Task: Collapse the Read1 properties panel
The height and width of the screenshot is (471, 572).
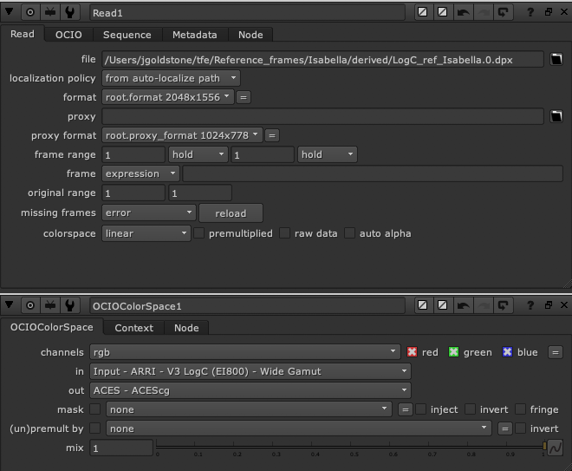Action: (x=10, y=13)
